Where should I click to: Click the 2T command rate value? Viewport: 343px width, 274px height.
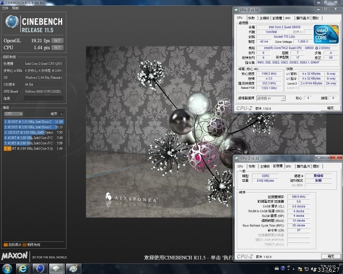tap(299, 230)
